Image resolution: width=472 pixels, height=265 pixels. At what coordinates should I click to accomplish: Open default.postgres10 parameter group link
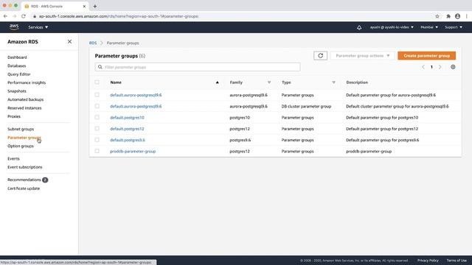tap(127, 118)
